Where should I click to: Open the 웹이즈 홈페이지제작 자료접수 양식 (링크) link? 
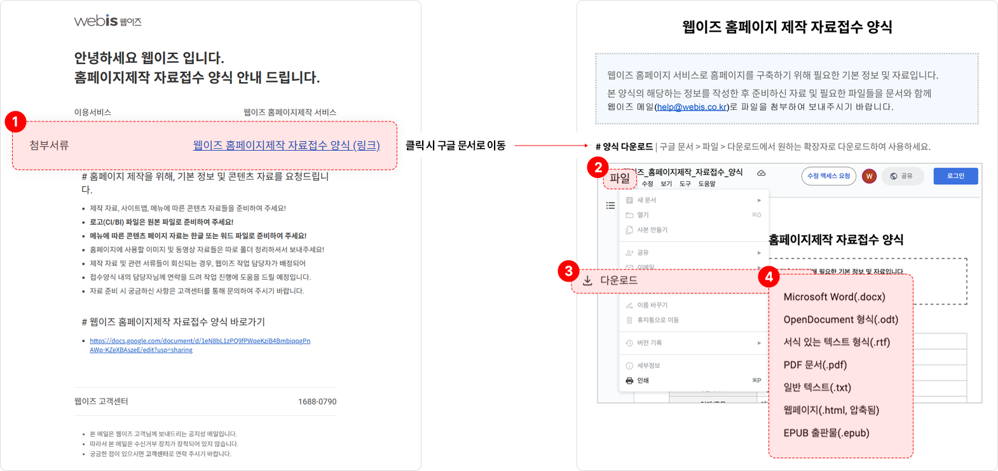286,146
